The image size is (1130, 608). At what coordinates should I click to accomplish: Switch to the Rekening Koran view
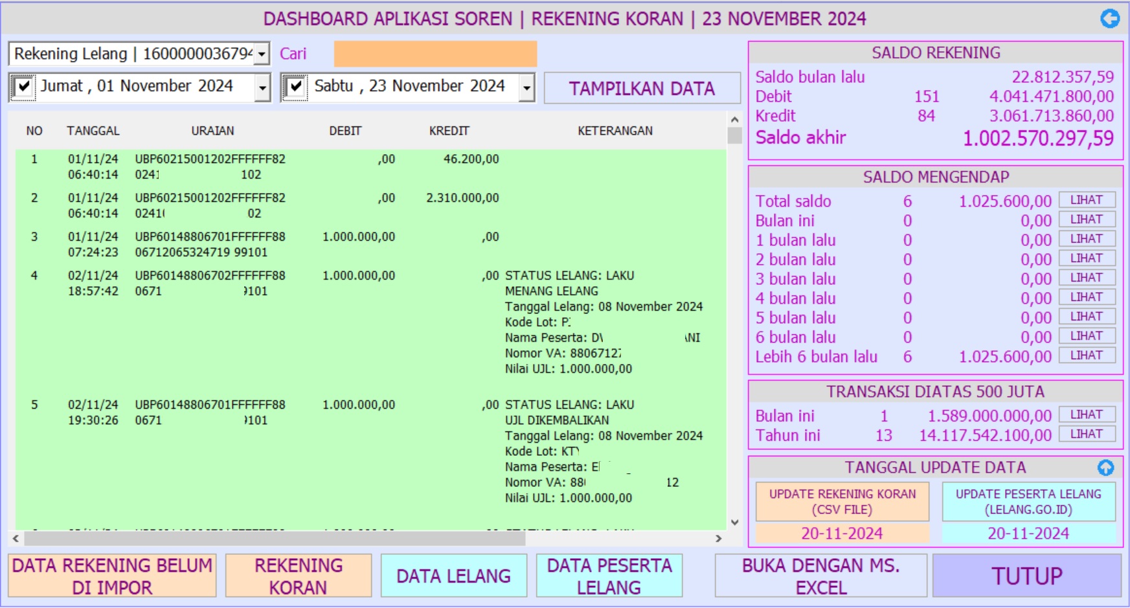[x=299, y=576]
